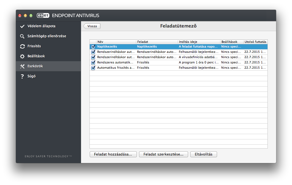Click Frissítés in the Automatikus frissítés a... row
This screenshot has width=292, height=185.
tap(143, 68)
